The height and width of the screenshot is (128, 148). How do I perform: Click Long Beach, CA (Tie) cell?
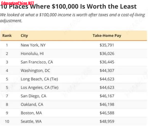(x=39, y=79)
